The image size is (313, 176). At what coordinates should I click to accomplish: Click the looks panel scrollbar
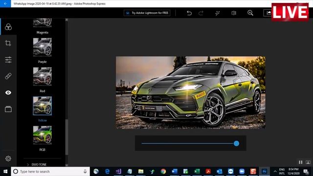click(67, 137)
